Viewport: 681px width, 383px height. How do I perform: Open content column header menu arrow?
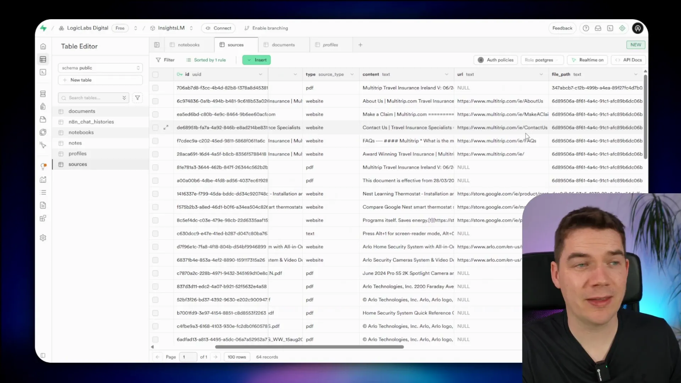[x=447, y=74]
